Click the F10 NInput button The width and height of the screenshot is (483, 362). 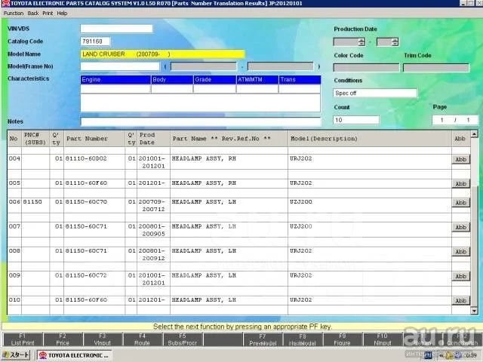click(x=383, y=339)
